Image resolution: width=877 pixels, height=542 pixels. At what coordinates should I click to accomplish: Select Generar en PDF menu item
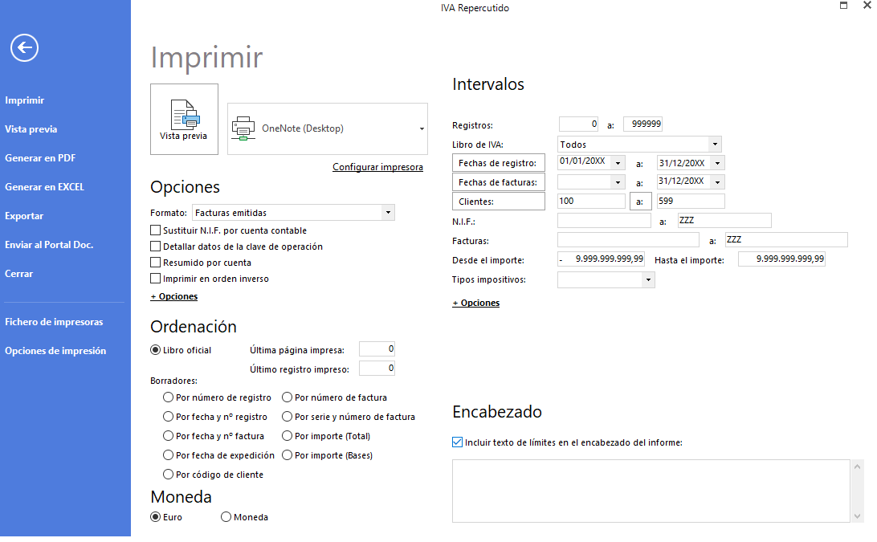coord(40,157)
